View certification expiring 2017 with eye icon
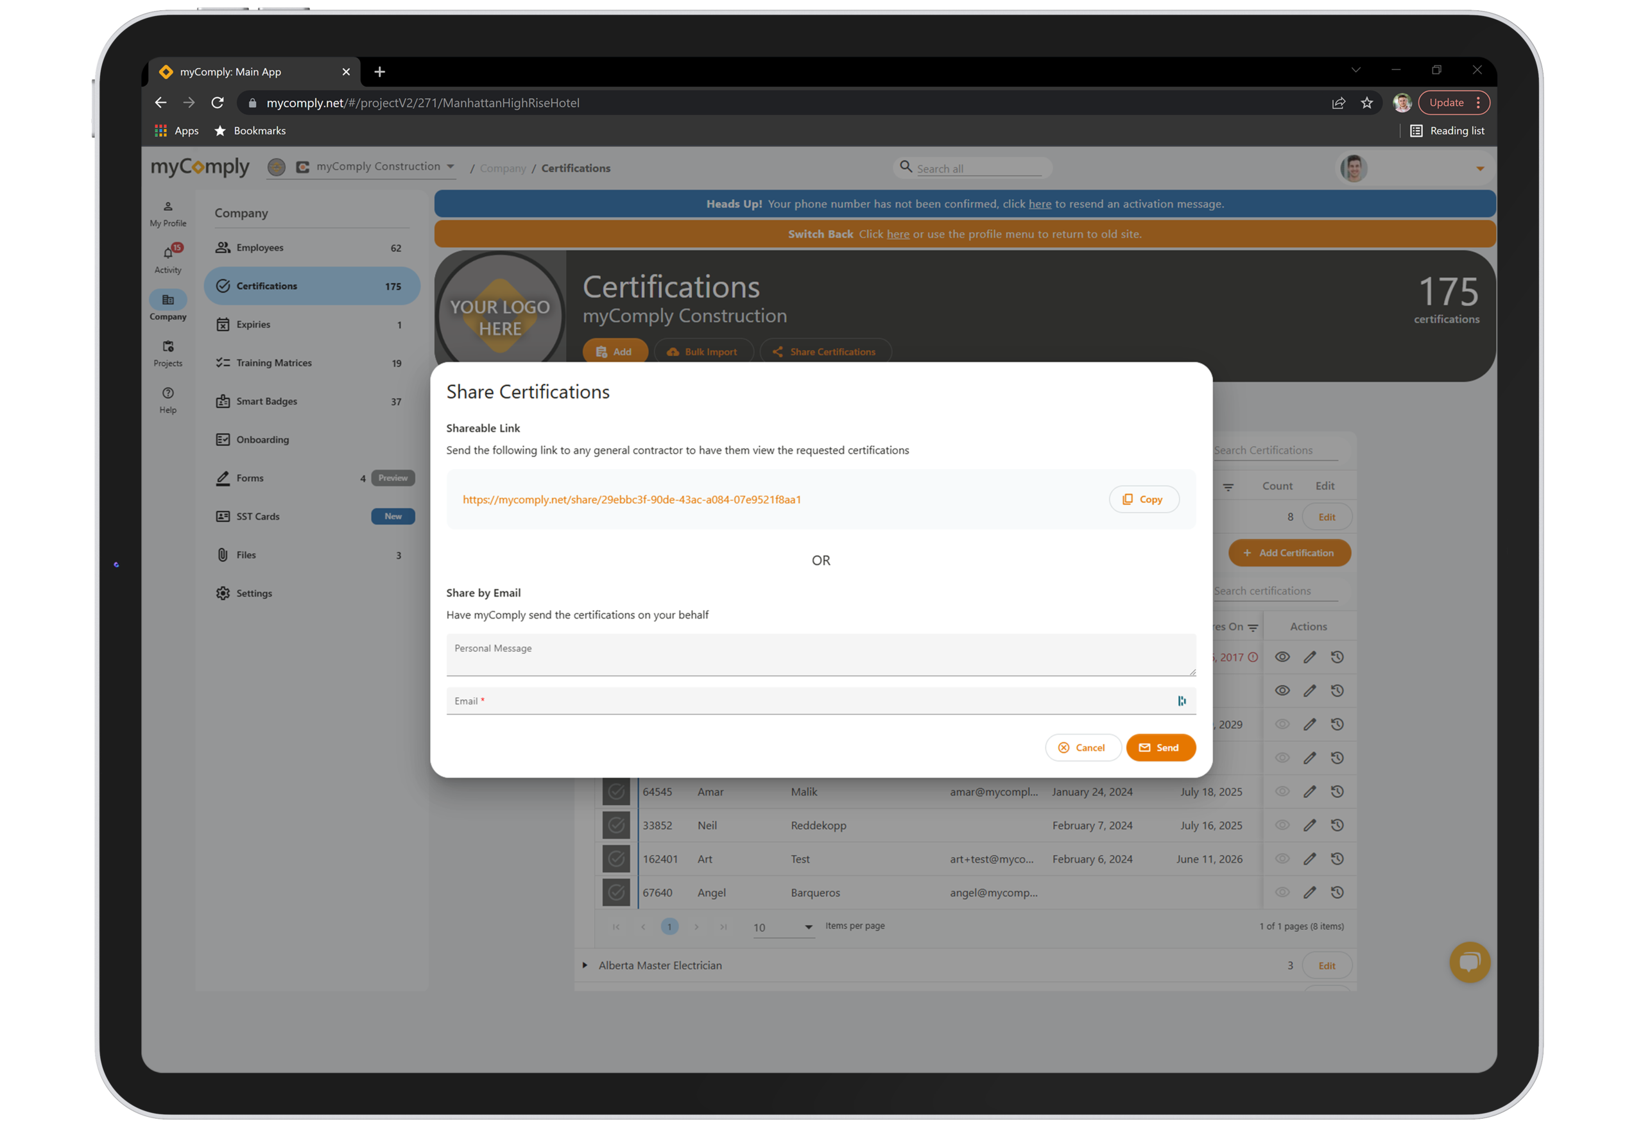The image size is (1643, 1129). tap(1282, 657)
